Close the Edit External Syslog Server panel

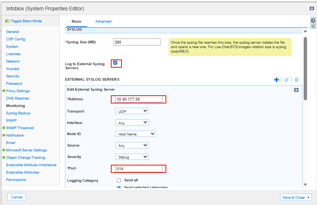coord(296,90)
